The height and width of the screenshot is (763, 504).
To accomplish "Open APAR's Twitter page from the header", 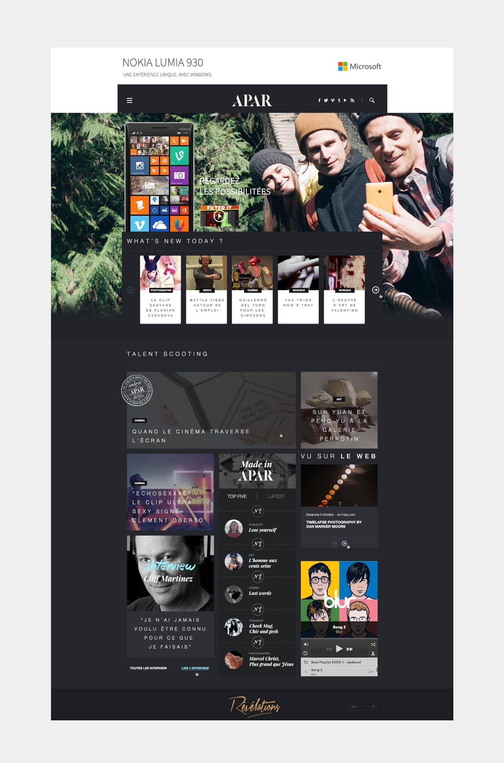I will (x=326, y=100).
